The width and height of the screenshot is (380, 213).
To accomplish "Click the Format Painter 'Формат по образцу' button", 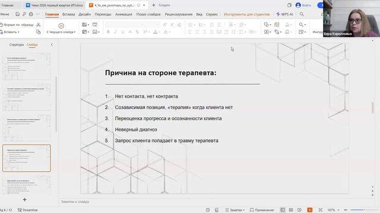I will pyautogui.click(x=17, y=25).
